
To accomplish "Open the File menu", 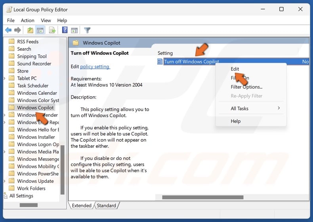I will point(11,20).
